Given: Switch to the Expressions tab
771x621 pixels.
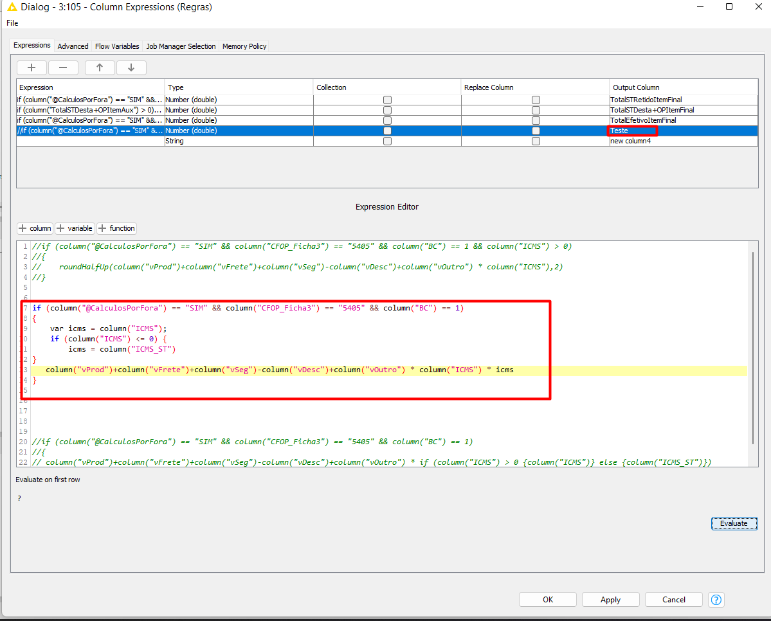Looking at the screenshot, I should coord(32,45).
